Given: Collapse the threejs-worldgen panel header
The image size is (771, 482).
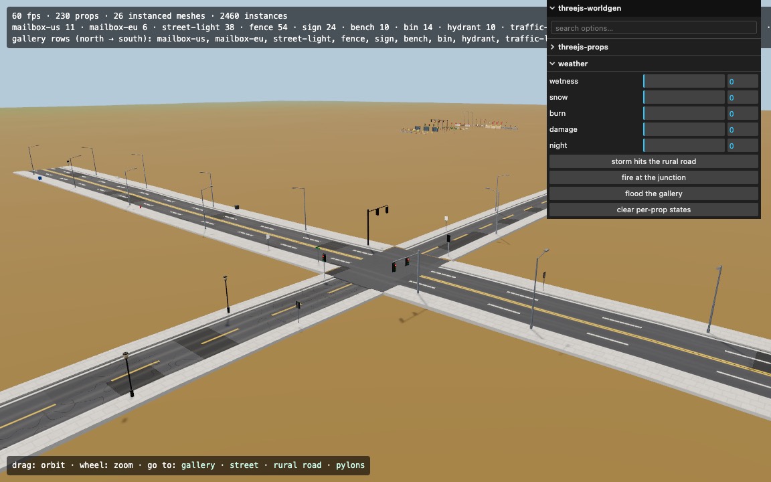Looking at the screenshot, I should tap(653, 8).
